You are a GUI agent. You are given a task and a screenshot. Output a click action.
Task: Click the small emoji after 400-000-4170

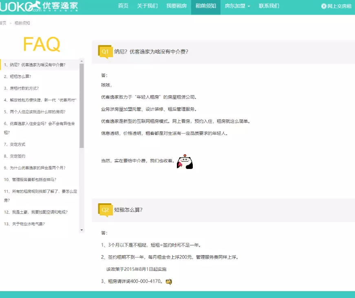[x=169, y=281]
